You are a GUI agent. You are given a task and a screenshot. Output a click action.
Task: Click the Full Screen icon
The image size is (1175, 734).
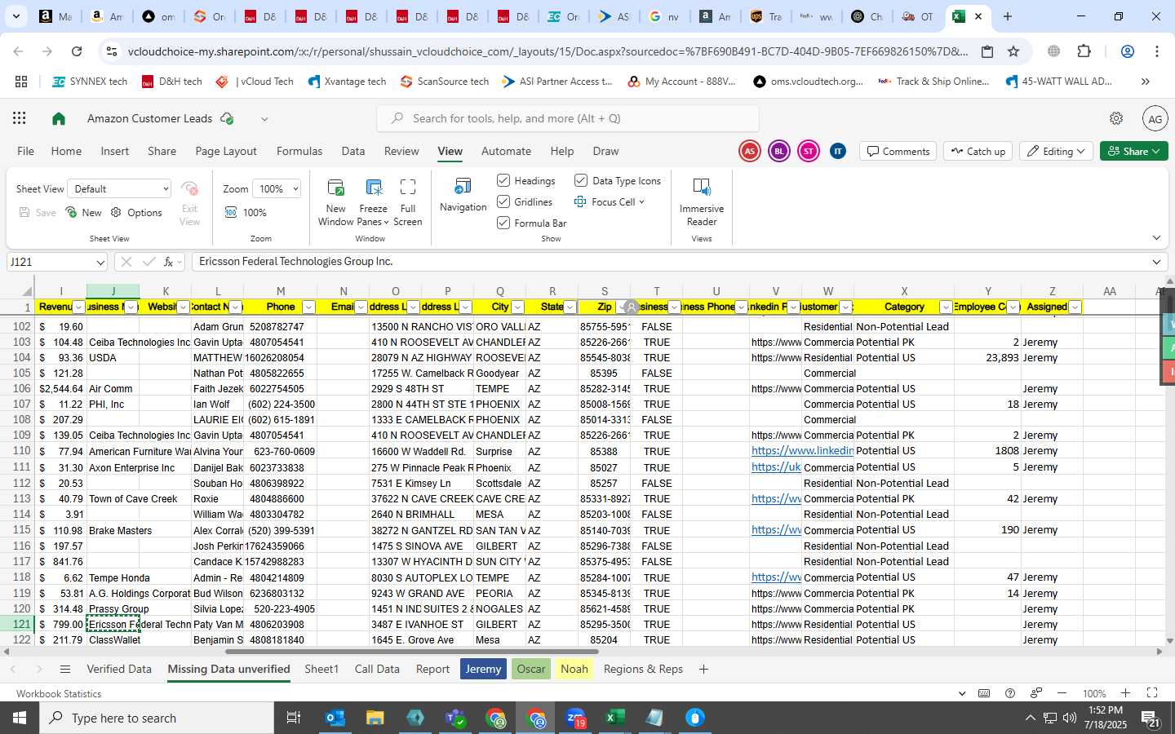pos(408,188)
